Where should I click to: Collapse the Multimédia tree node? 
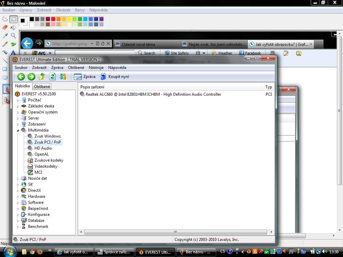(x=18, y=131)
